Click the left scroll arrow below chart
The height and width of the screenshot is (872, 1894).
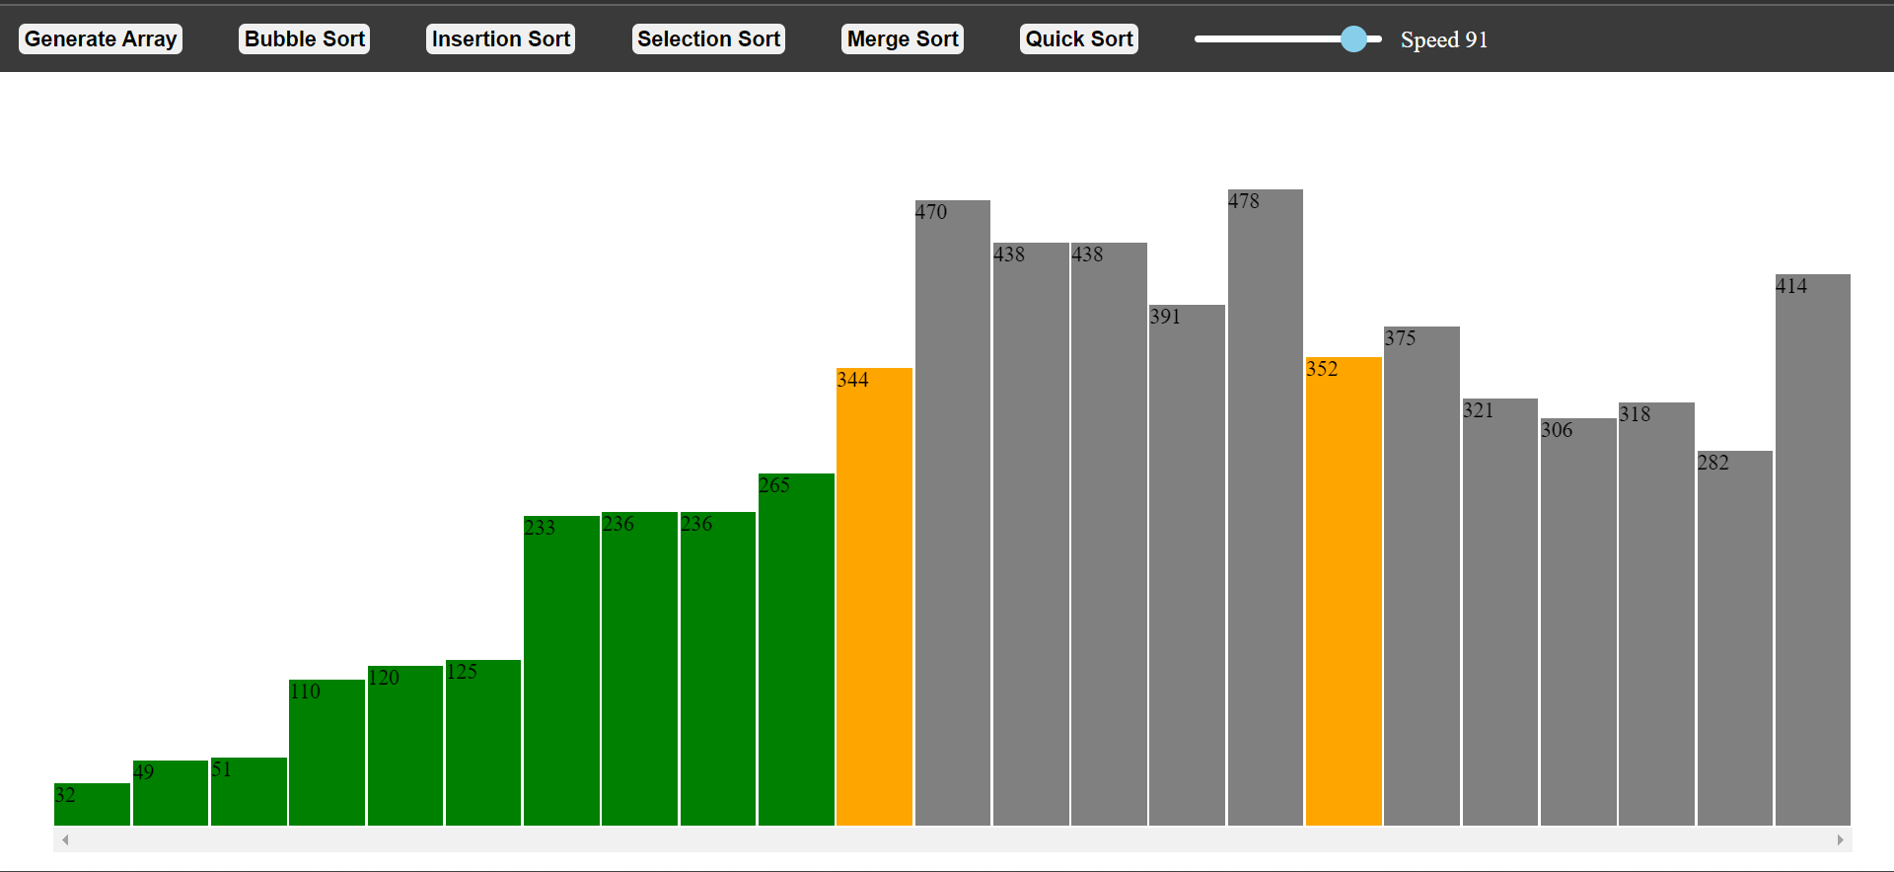pyautogui.click(x=65, y=839)
